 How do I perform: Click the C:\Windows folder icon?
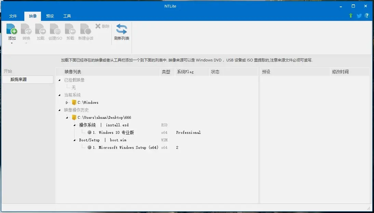pyautogui.click(x=74, y=102)
